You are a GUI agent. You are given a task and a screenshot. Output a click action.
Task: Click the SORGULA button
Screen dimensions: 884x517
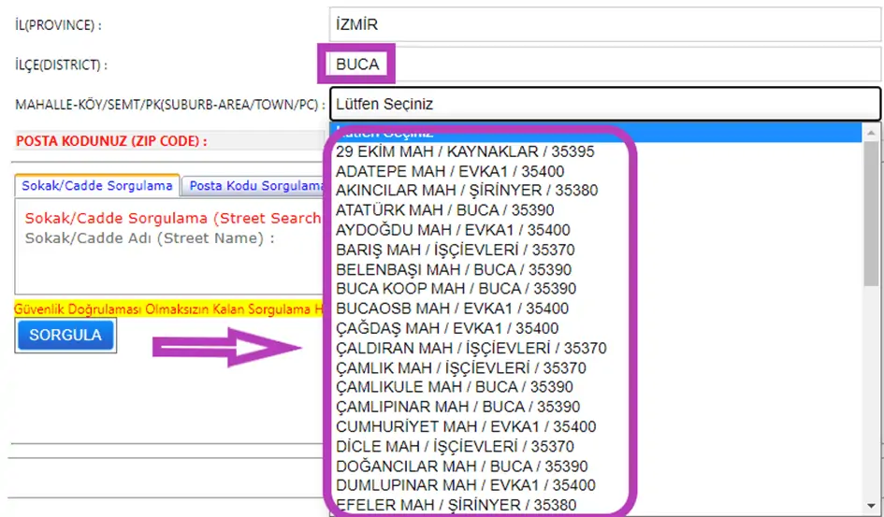pyautogui.click(x=65, y=335)
